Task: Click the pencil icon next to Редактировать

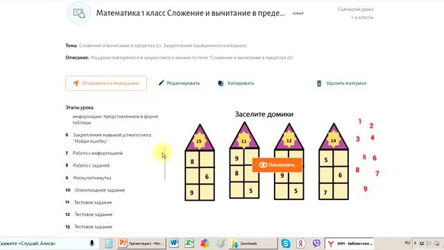Action: pos(161,83)
